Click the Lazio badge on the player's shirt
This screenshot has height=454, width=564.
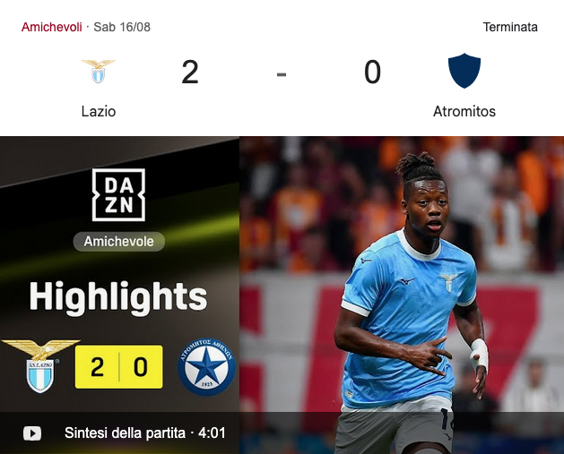point(448,283)
